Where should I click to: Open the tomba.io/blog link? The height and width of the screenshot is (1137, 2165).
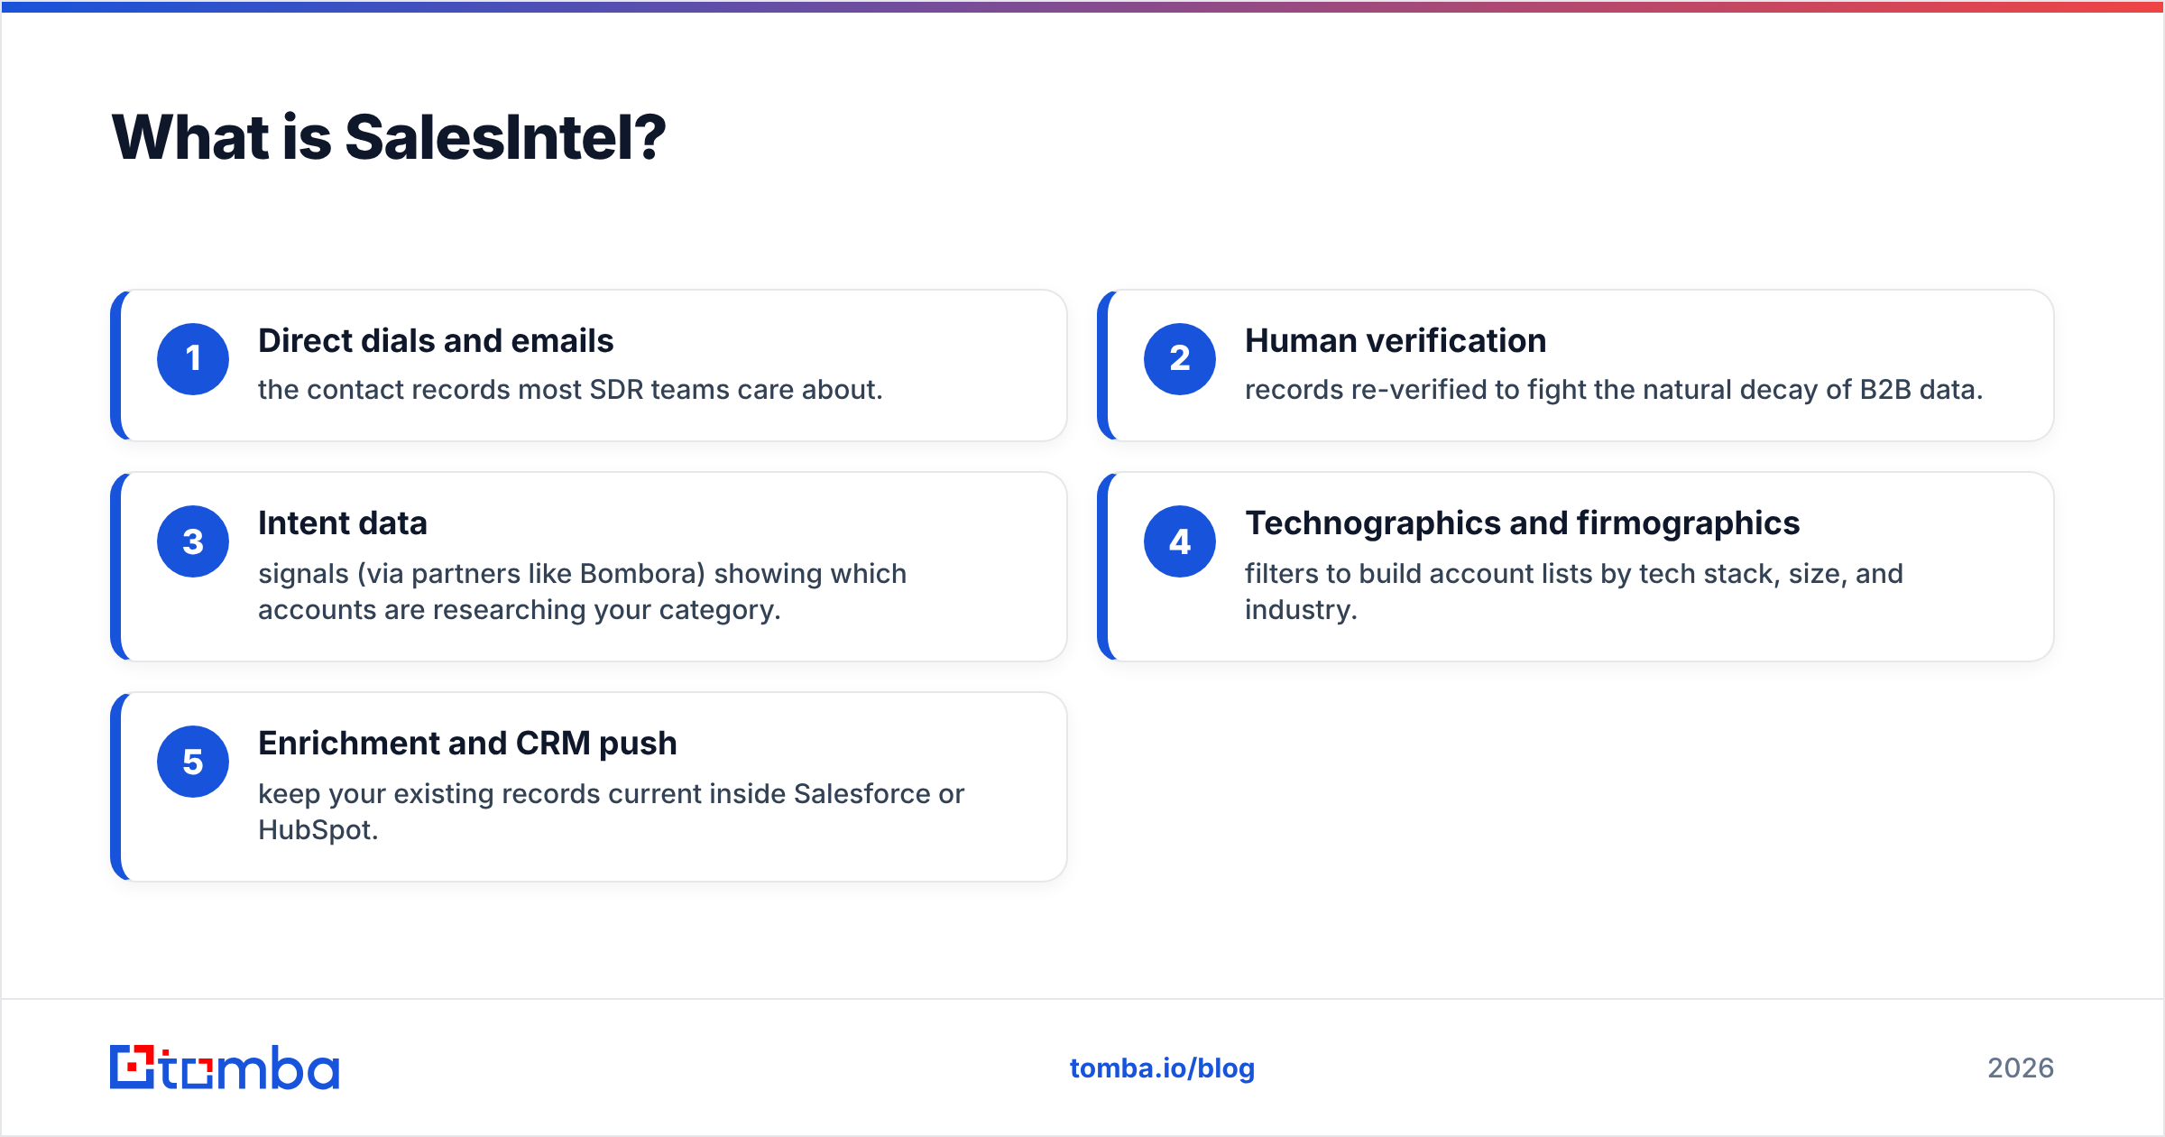tap(1162, 1068)
